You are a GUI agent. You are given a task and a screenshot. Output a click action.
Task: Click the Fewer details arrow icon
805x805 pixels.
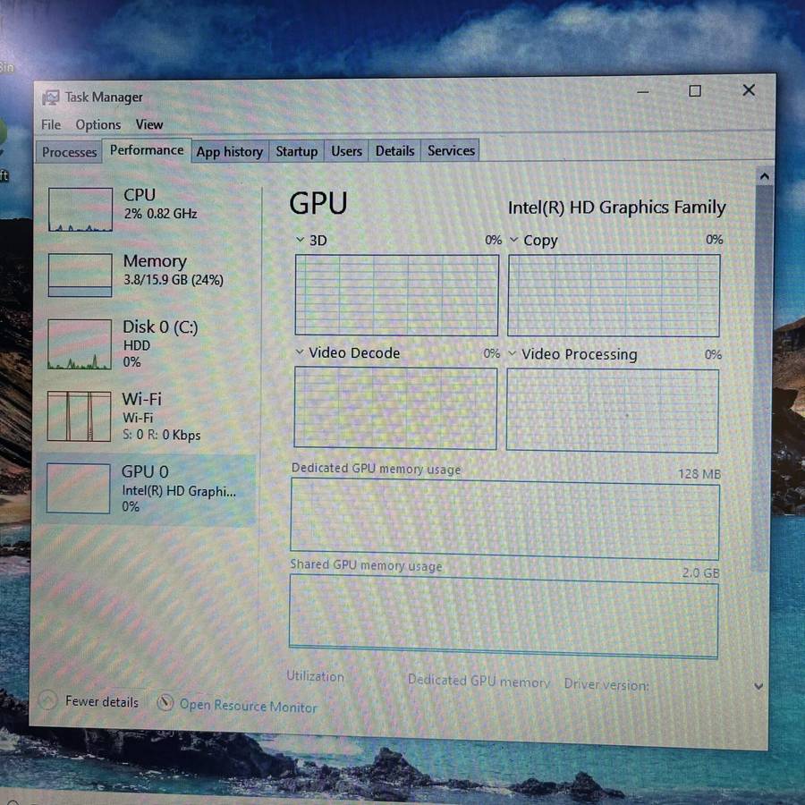coord(47,699)
